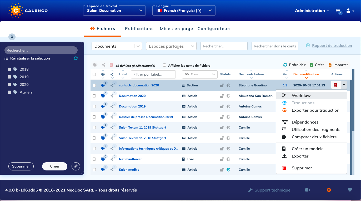Enable Afficher les noms de fichiers checkbox
Image resolution: width=361 pixels, height=201 pixels.
[164, 65]
